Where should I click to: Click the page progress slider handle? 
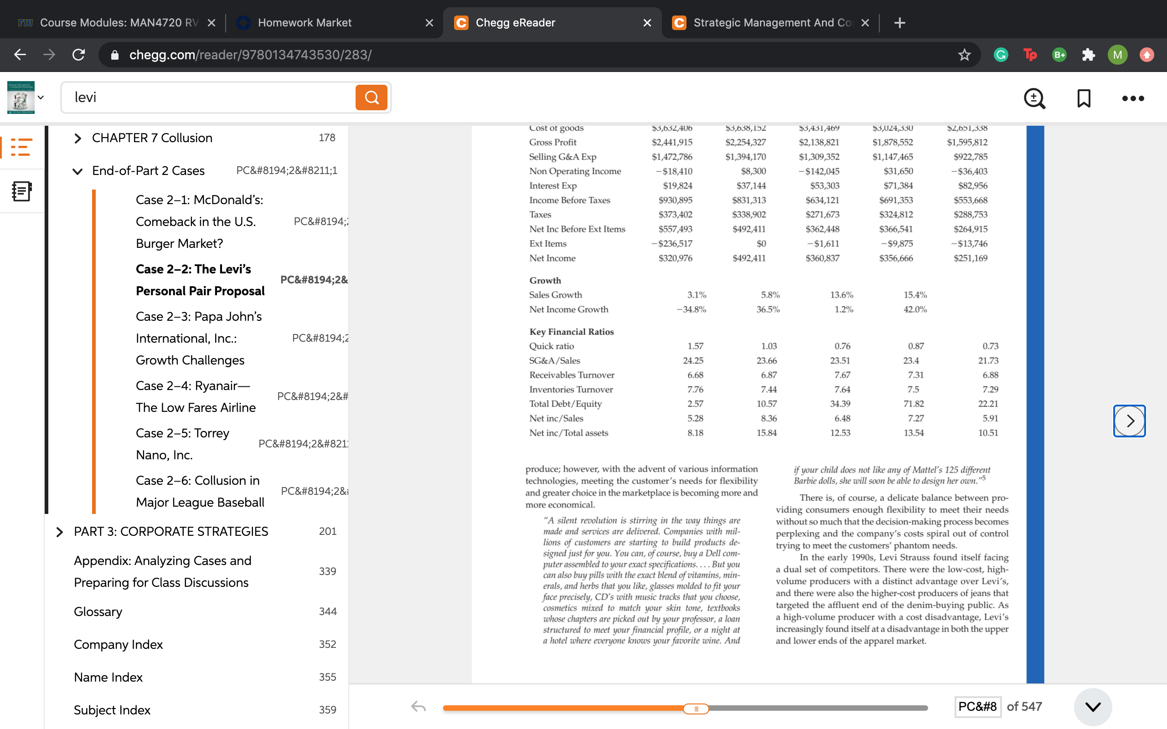pyautogui.click(x=696, y=708)
